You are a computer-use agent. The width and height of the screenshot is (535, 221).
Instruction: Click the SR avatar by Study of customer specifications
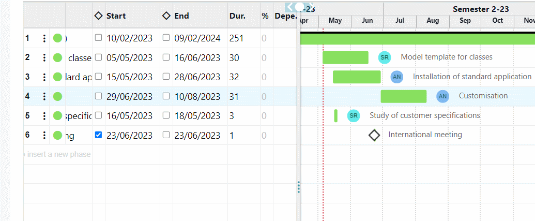(353, 116)
